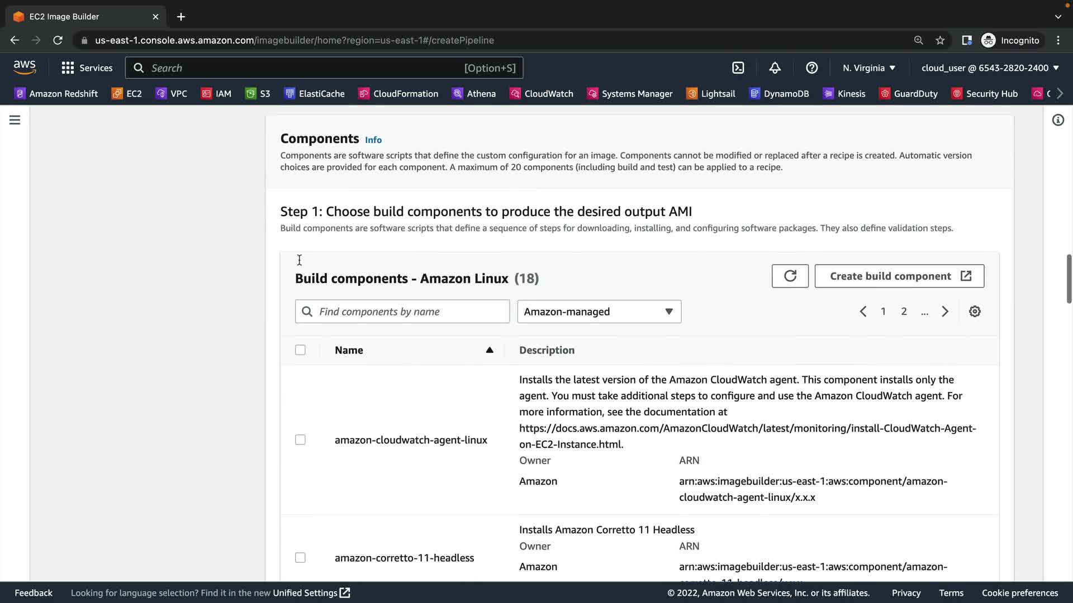
Task: Open the info panel icon
Action: point(1058,120)
